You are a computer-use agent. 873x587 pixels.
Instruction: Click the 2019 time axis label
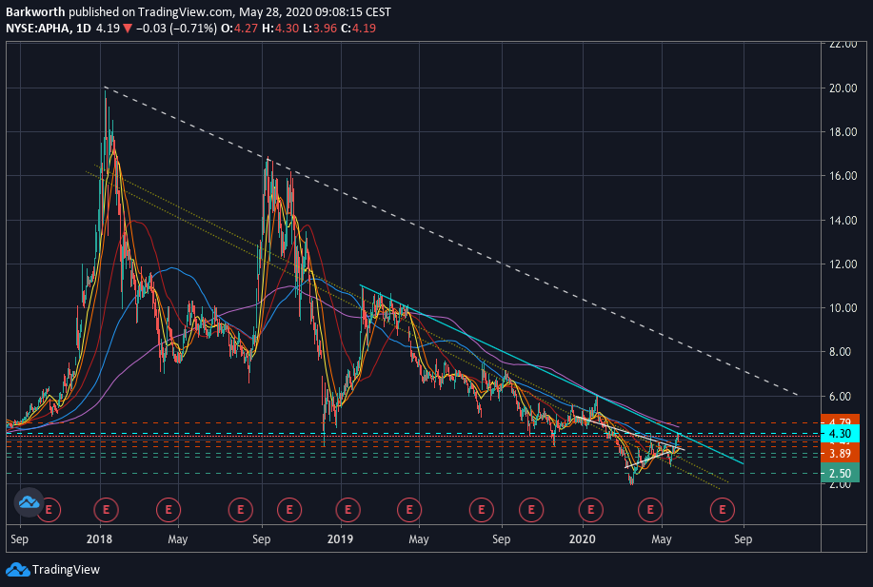click(340, 539)
